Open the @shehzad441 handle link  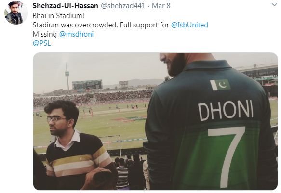click(123, 6)
